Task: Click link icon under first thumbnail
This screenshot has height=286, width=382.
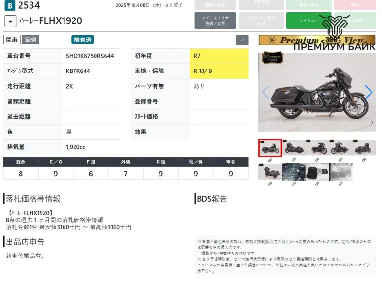Action: click(270, 160)
